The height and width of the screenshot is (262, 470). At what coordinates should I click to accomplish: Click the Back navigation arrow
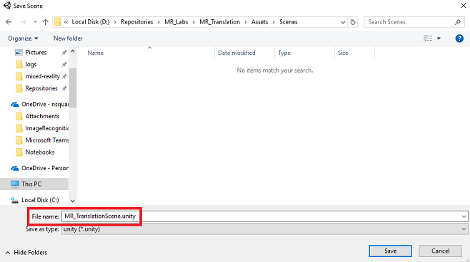[9, 22]
